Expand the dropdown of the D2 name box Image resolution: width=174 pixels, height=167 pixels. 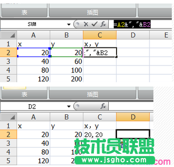click(69, 106)
